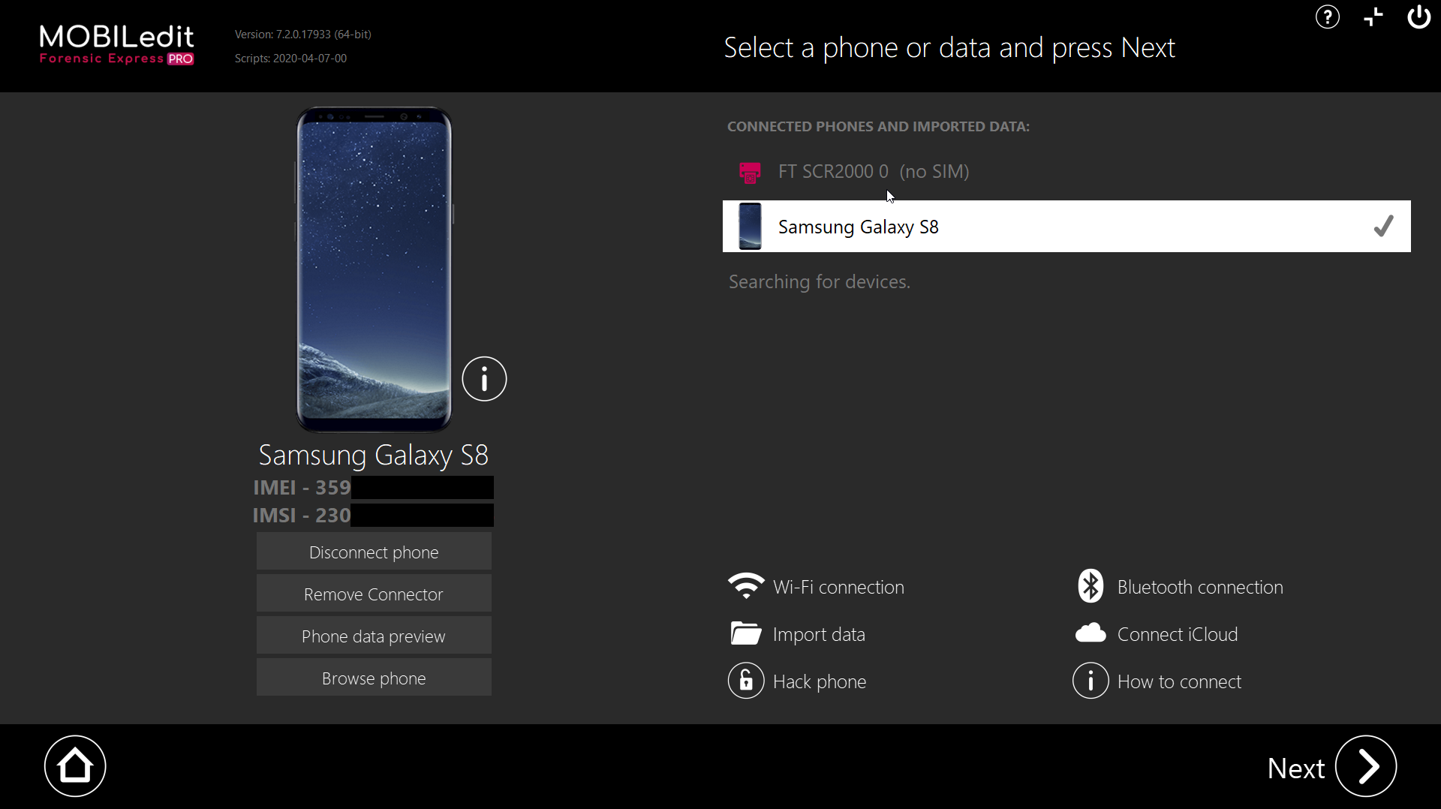Click the Wi-Fi connection icon
This screenshot has height=809, width=1441.
[746, 586]
